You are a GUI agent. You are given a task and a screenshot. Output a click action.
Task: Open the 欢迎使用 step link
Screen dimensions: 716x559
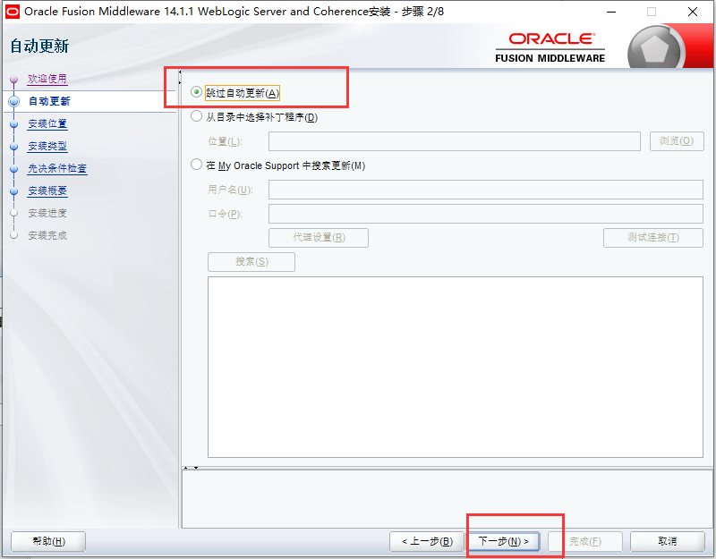click(x=47, y=79)
